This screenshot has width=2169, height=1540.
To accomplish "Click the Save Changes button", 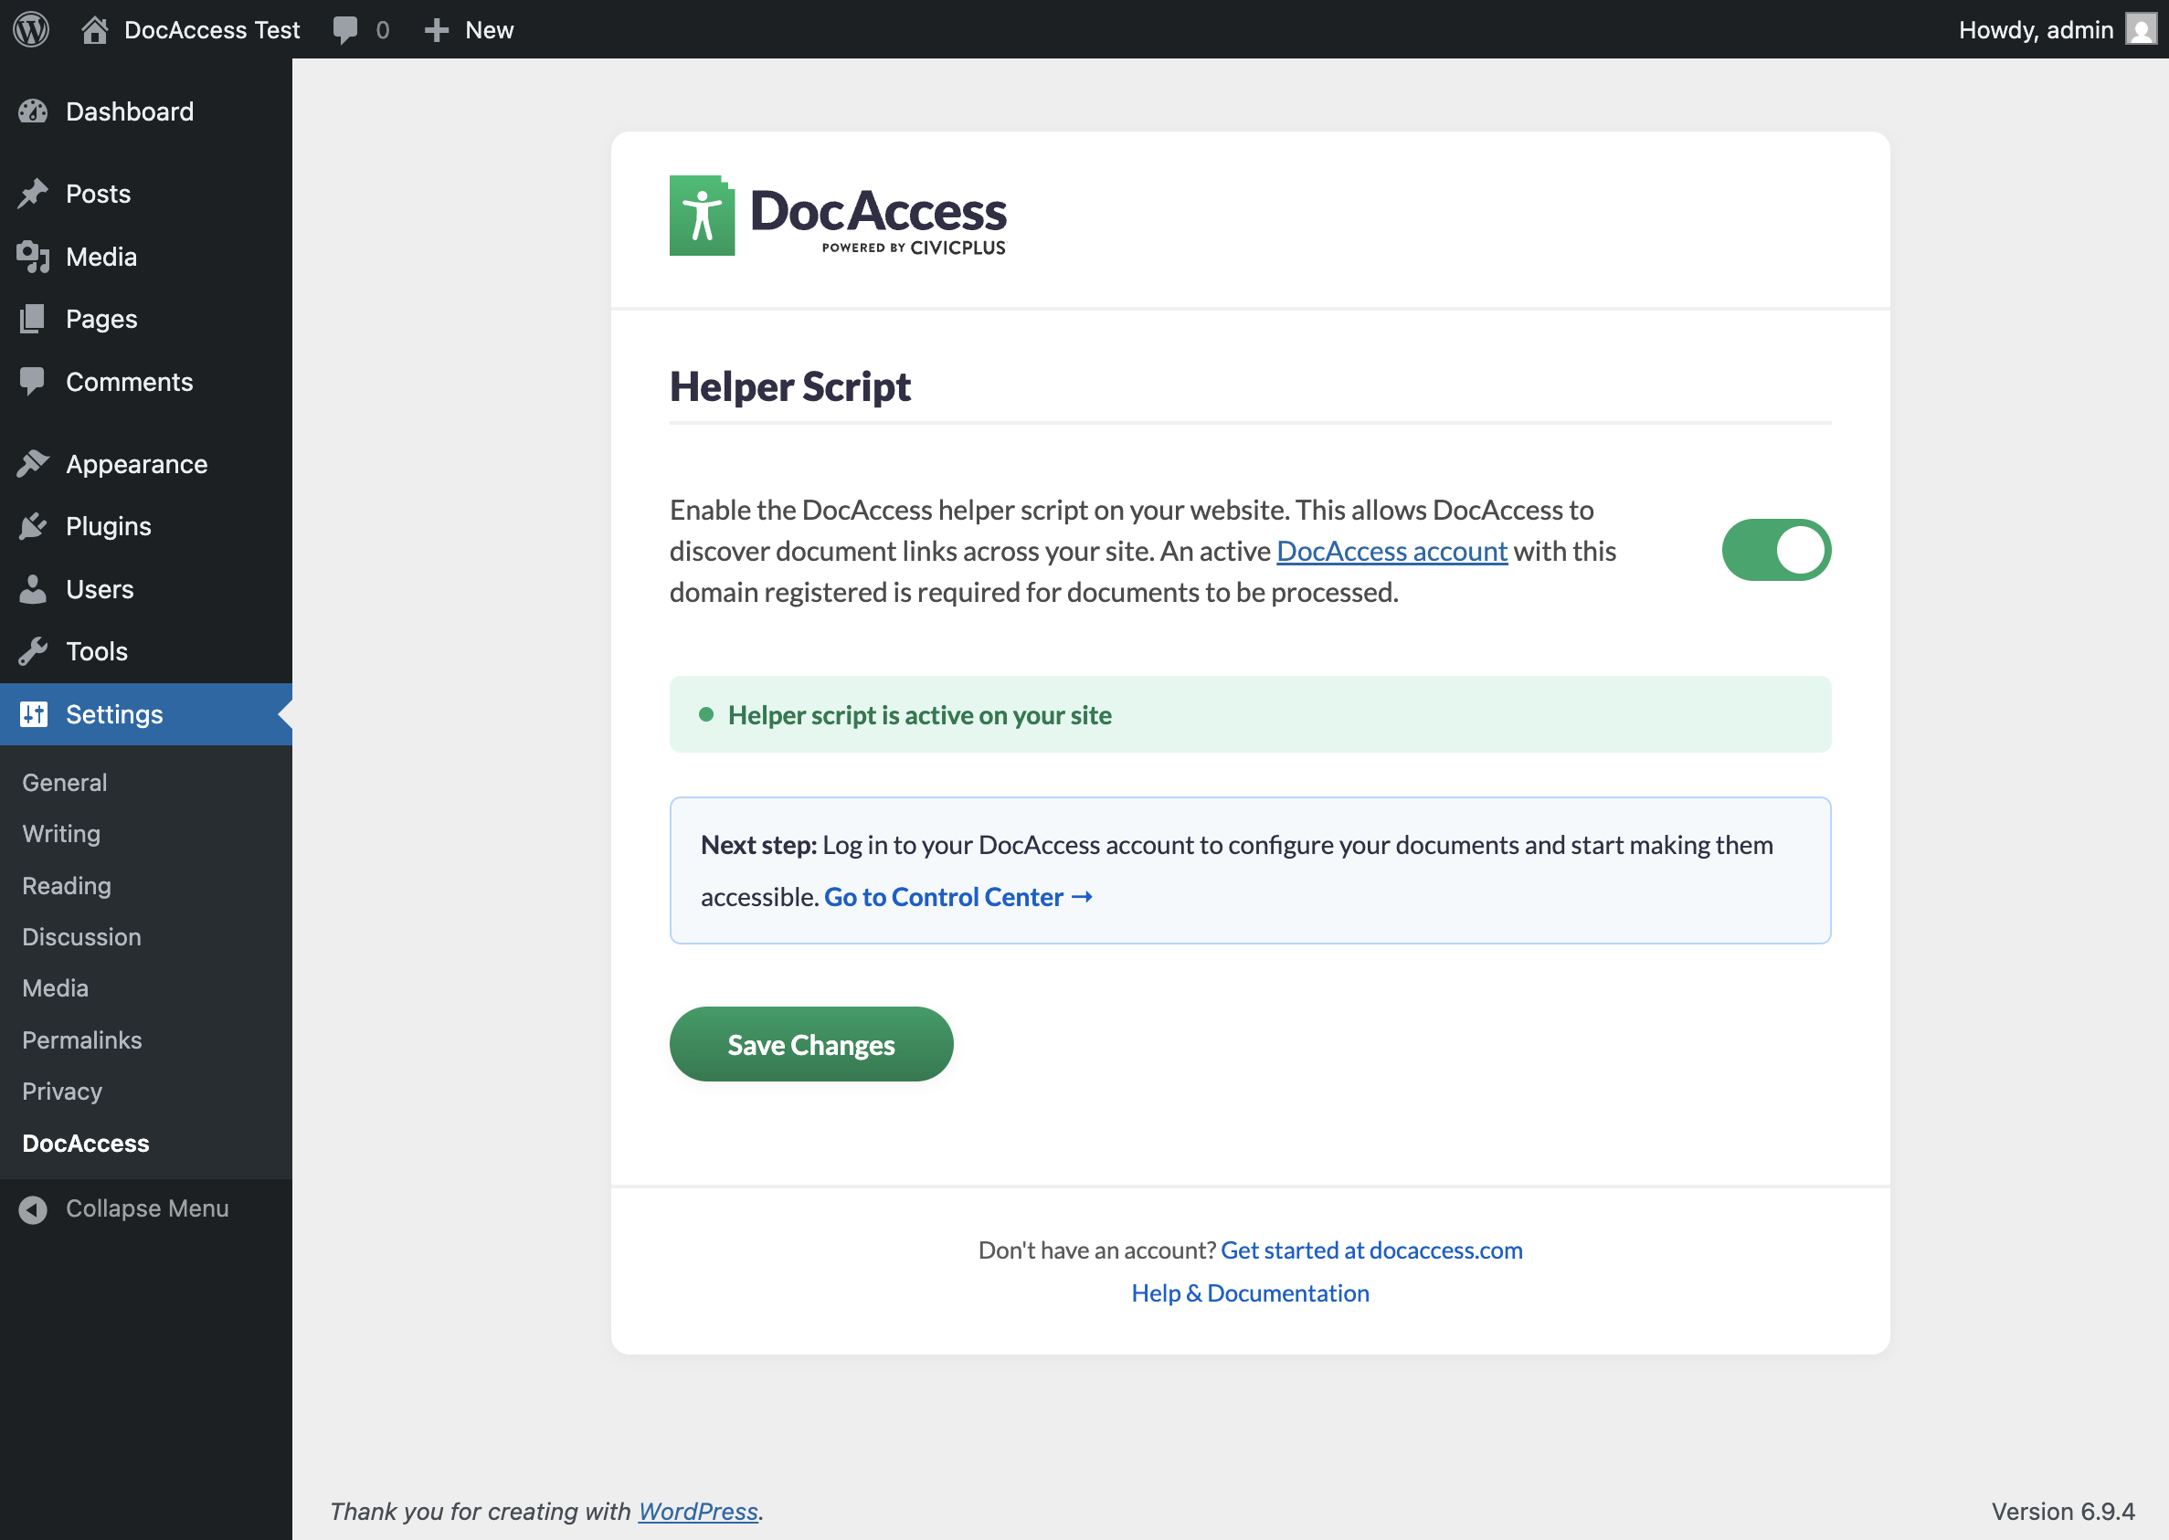I will (x=811, y=1044).
